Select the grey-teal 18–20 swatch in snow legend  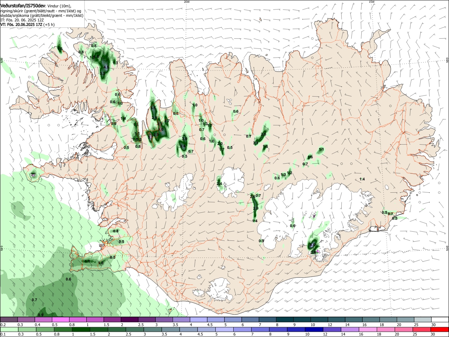tap(389, 320)
